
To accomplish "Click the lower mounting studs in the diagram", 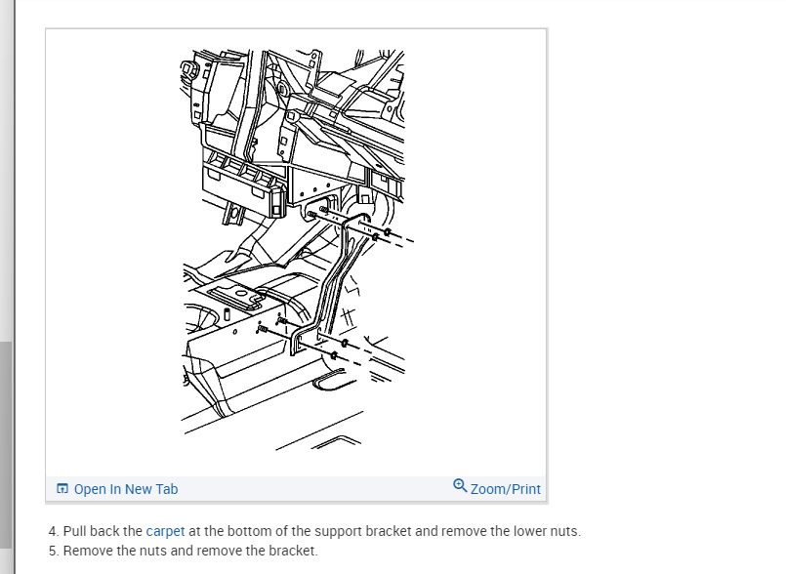I will coord(270,325).
